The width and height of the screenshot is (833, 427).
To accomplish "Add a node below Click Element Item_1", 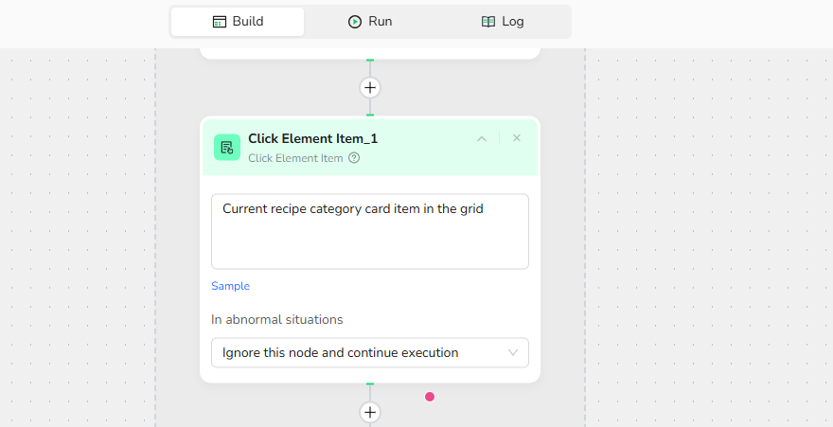I will [x=370, y=413].
